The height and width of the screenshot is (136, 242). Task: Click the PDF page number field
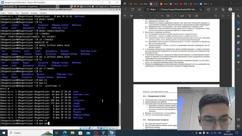(175, 16)
